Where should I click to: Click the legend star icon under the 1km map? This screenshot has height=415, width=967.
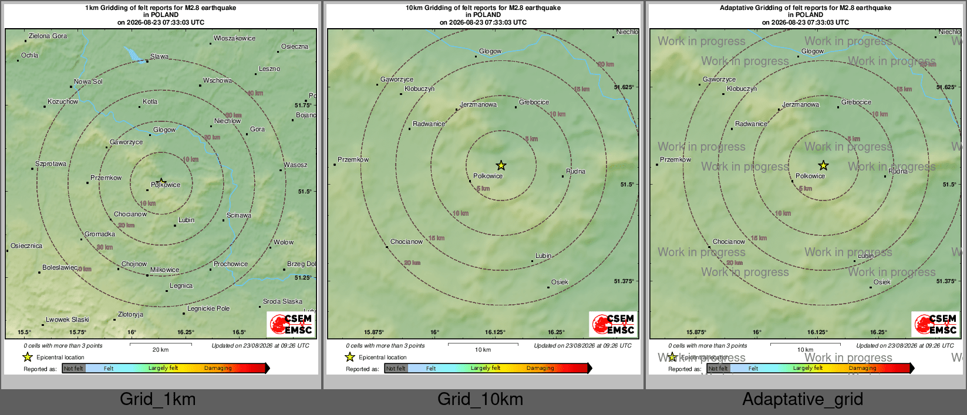[28, 357]
